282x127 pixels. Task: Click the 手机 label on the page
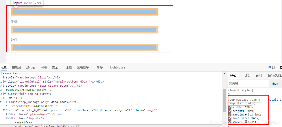[x=14, y=22]
